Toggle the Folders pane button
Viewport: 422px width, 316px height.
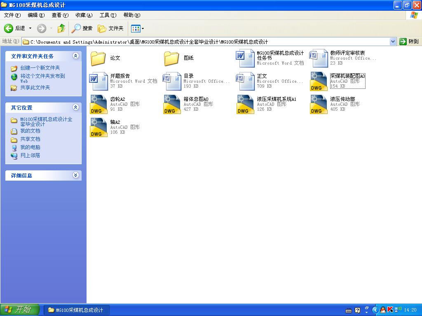(110, 28)
